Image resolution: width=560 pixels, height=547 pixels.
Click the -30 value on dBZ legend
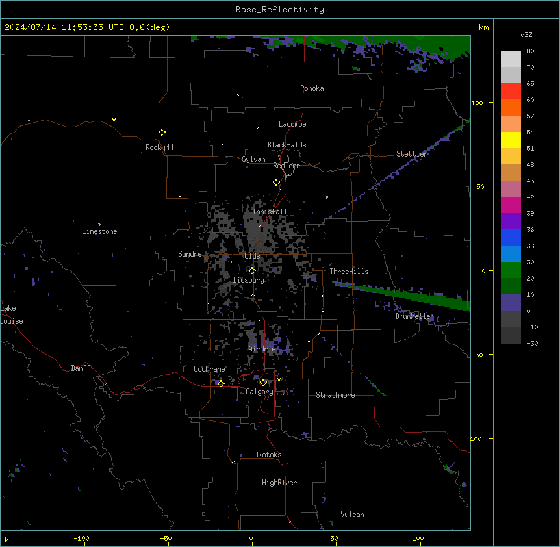(x=532, y=343)
